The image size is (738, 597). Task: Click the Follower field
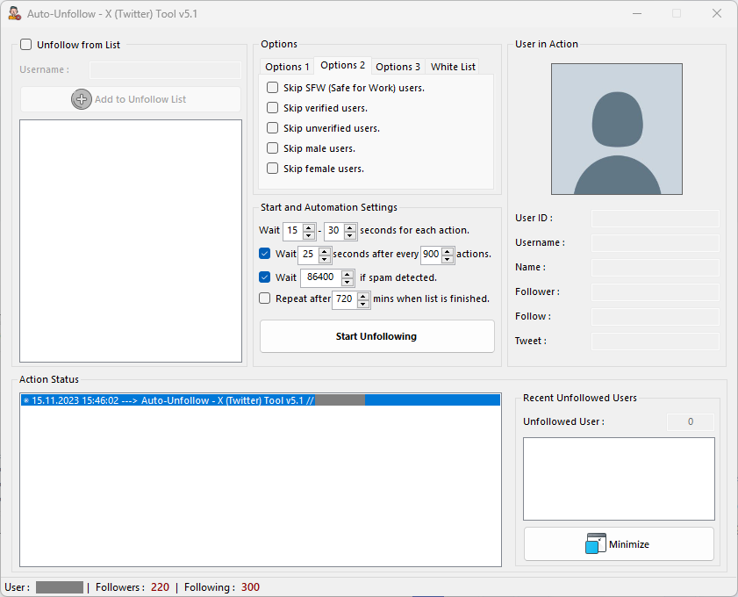coord(656,291)
